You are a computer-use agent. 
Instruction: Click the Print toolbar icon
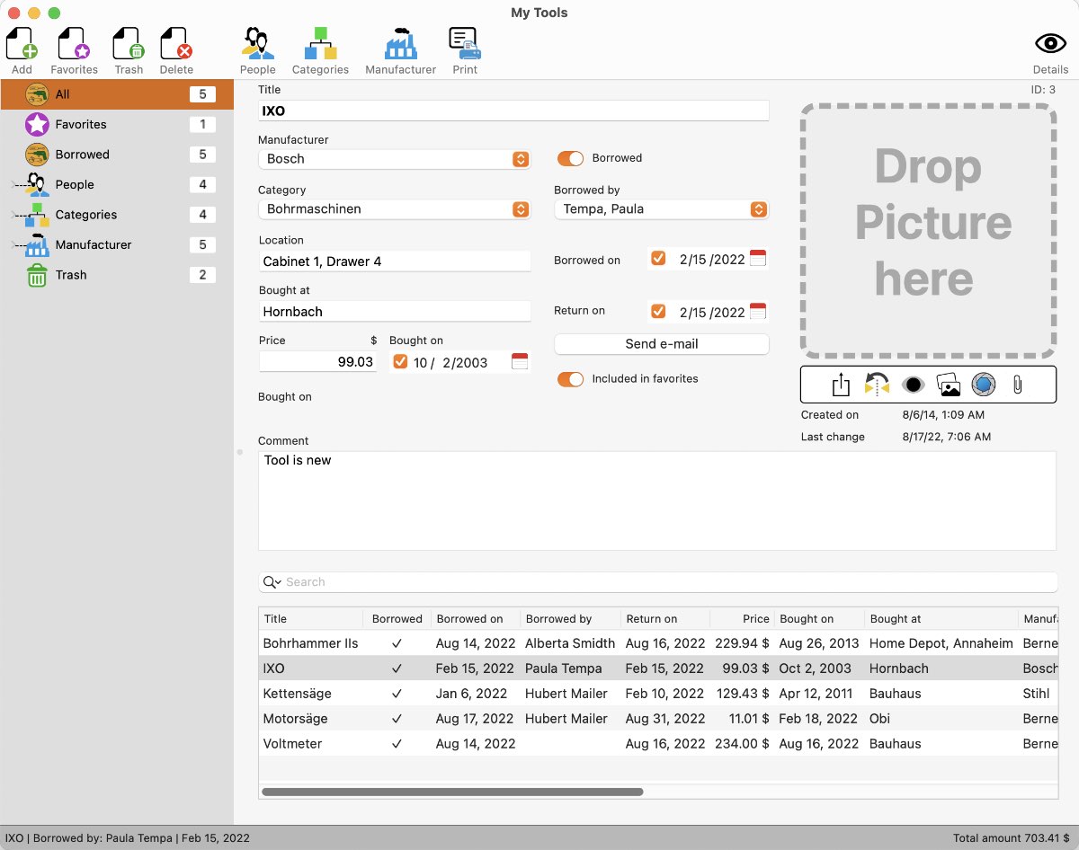click(x=465, y=43)
